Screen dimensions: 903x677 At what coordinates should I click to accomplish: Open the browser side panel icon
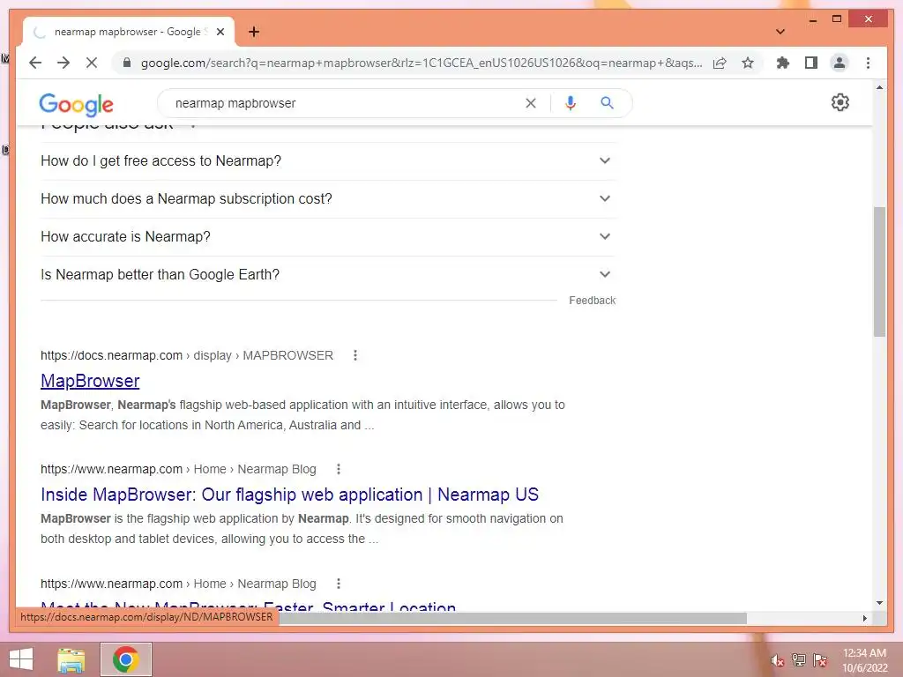tap(811, 63)
